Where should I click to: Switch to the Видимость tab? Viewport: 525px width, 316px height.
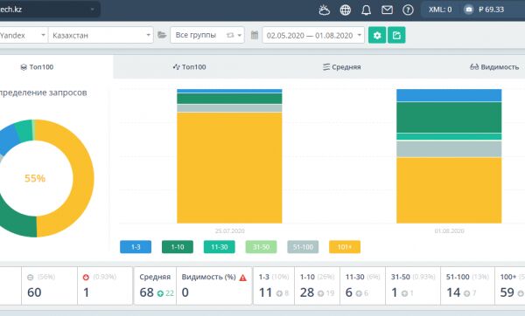[x=494, y=67]
